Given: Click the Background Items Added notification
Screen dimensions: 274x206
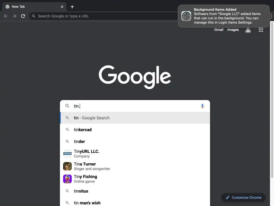Looking at the screenshot, I should coord(223,16).
